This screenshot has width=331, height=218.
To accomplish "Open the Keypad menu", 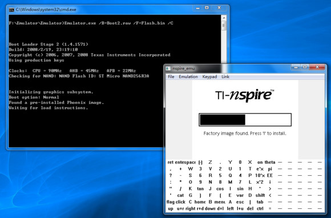I will click(x=209, y=77).
